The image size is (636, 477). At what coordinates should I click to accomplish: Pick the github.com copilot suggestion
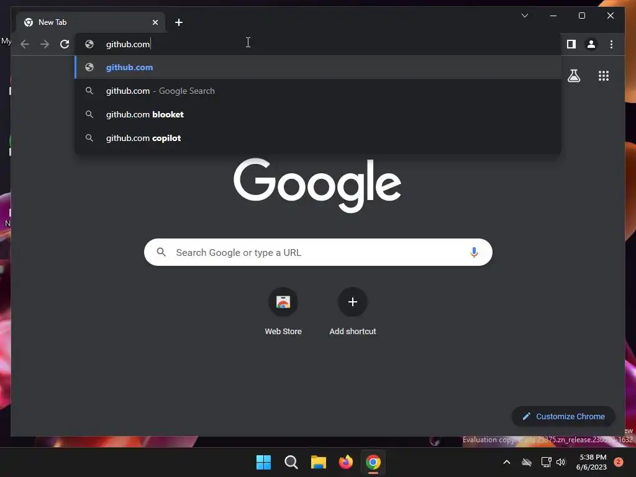point(319,138)
